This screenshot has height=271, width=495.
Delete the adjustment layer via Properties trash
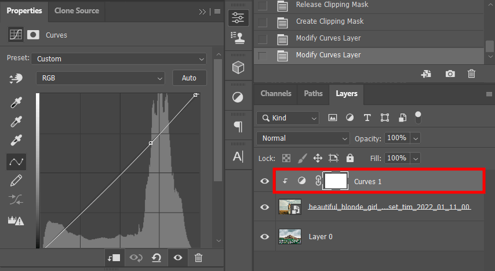pos(198,258)
